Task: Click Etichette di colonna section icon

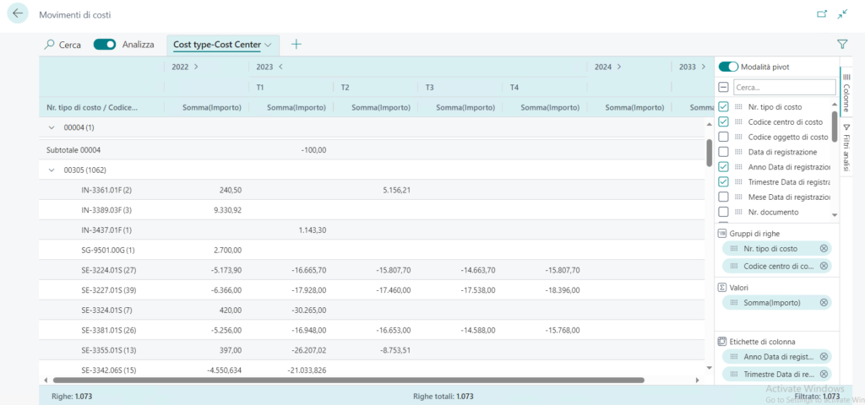Action: (722, 342)
